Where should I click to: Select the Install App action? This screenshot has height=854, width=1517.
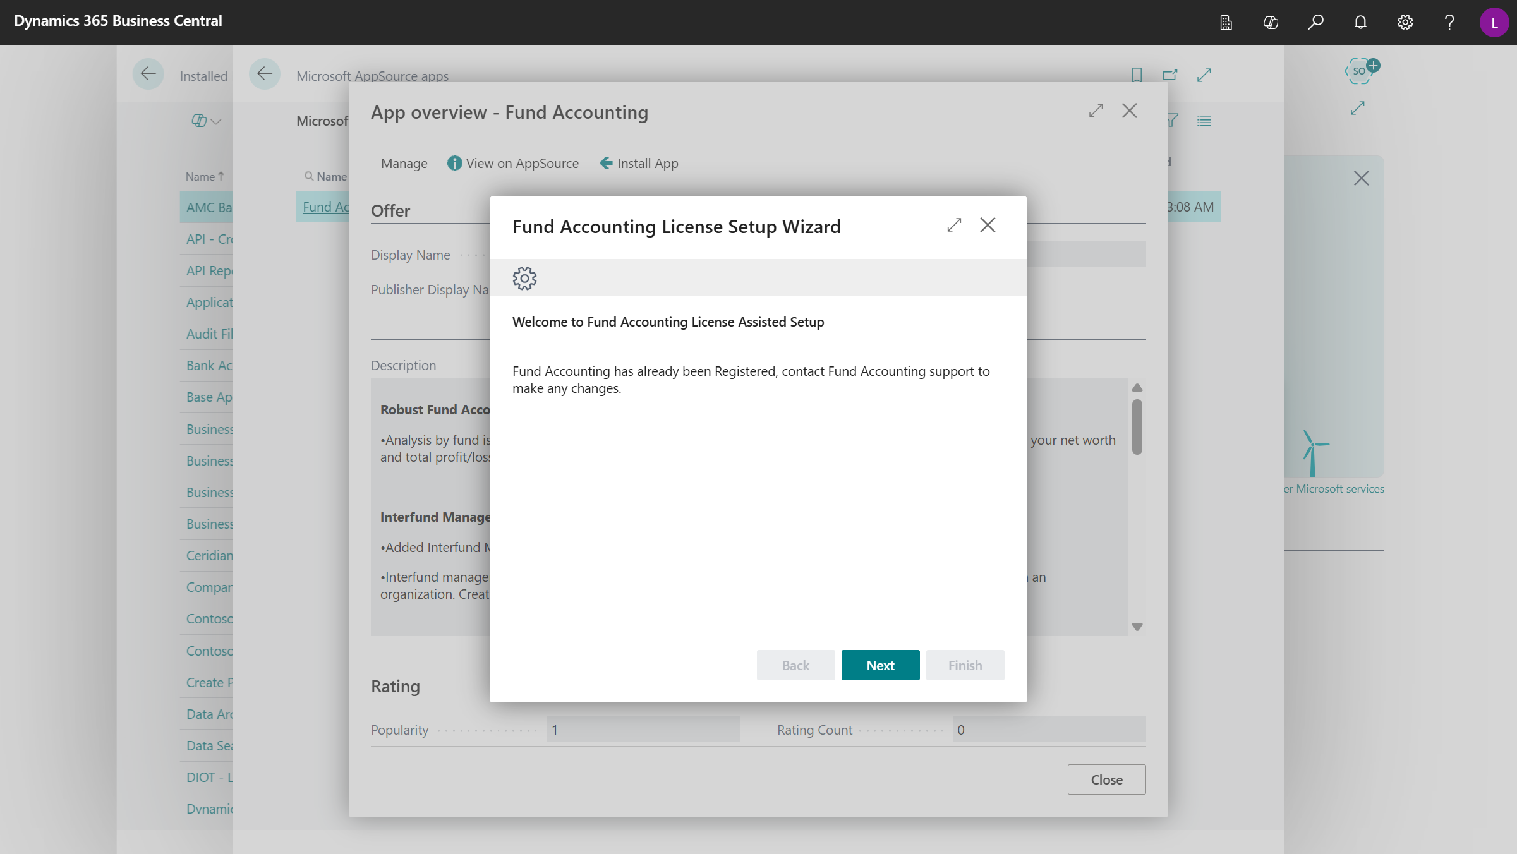pyautogui.click(x=638, y=163)
